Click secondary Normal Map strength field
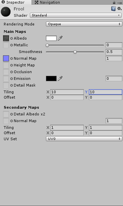Image resolution: width=123 pixels, height=206 pixels. click(x=114, y=121)
